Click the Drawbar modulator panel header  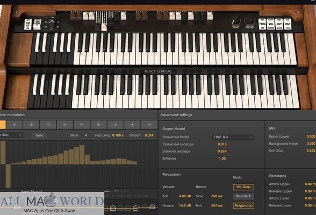click(12, 115)
